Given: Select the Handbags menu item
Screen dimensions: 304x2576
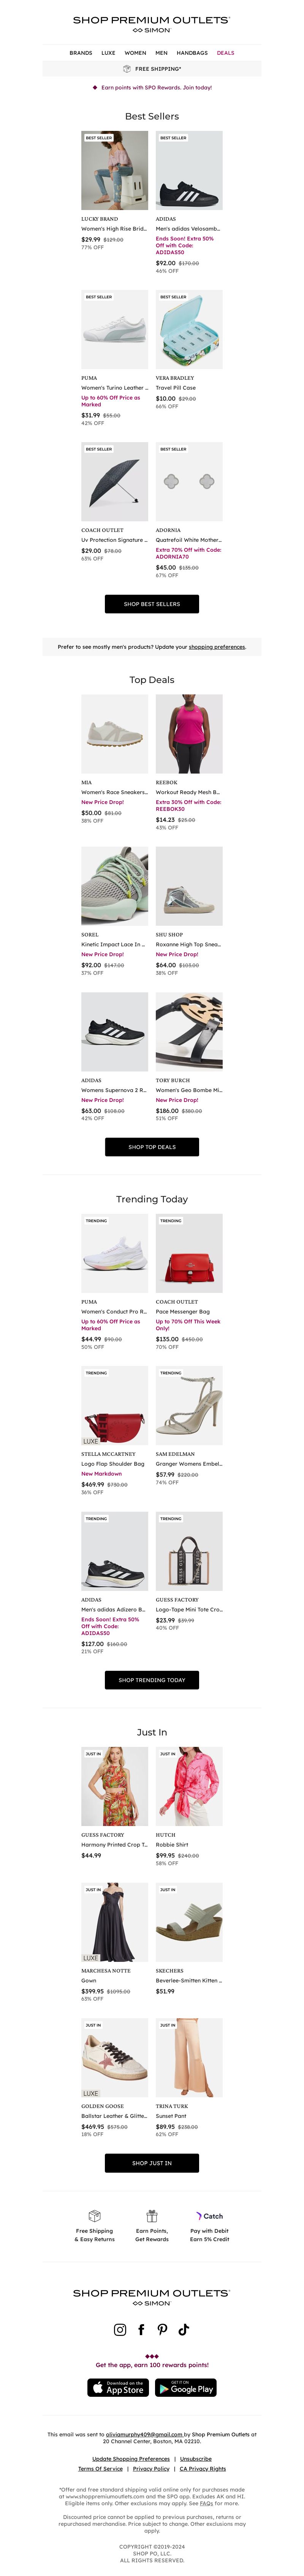Looking at the screenshot, I should point(192,53).
